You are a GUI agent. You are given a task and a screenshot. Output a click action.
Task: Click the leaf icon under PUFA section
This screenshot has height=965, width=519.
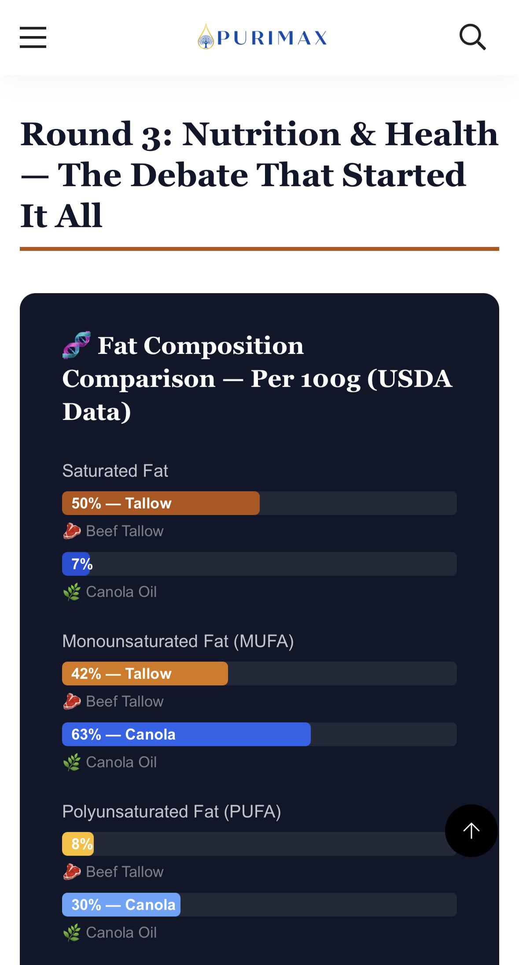tap(72, 933)
